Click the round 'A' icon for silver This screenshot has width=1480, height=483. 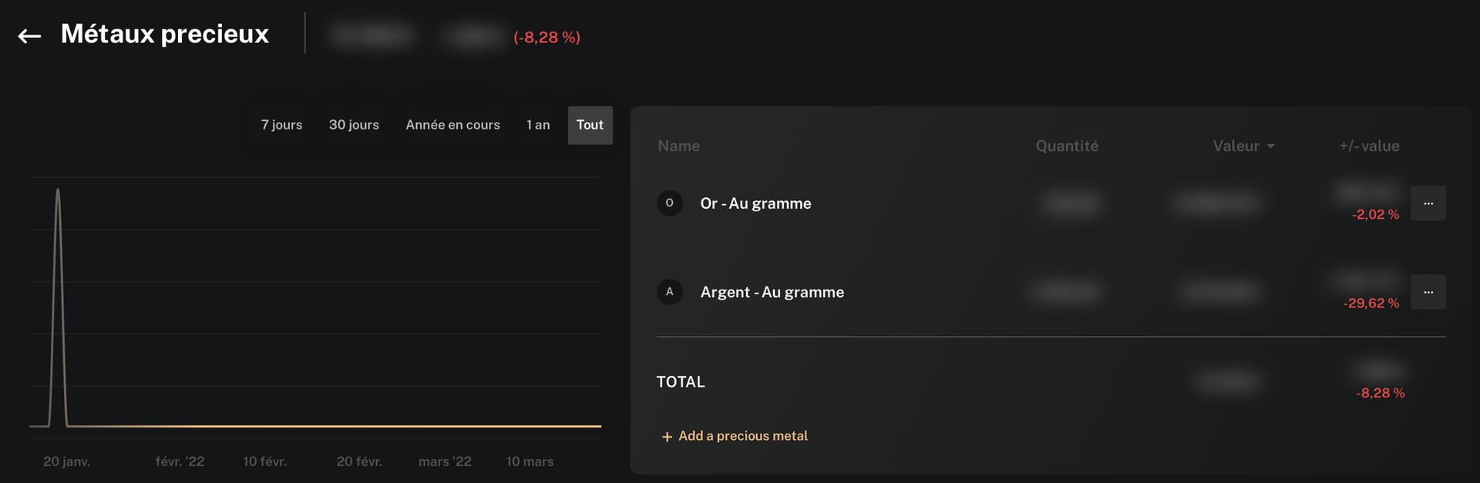669,292
